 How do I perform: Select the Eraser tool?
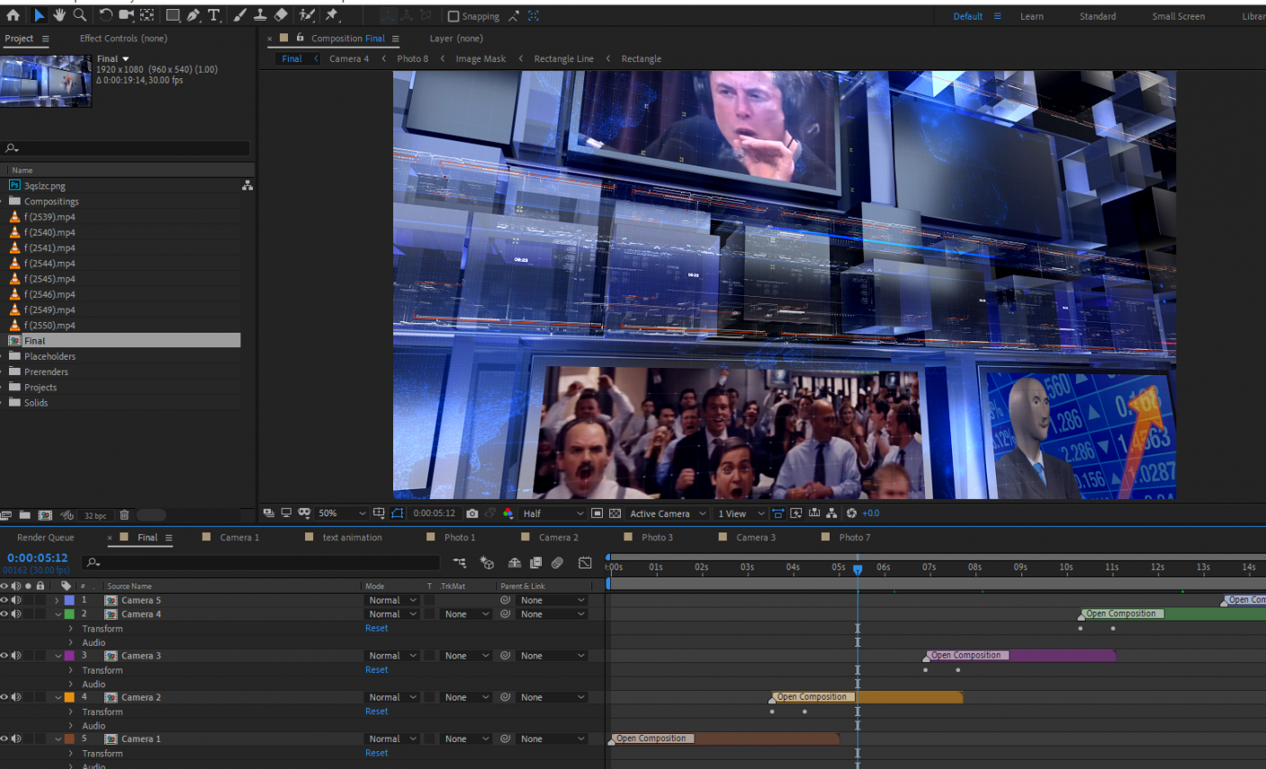281,15
